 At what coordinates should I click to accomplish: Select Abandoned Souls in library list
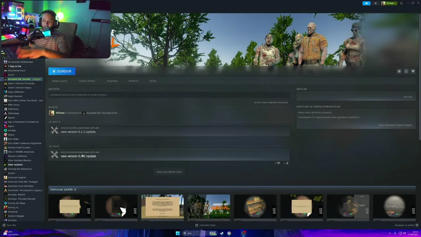(16, 70)
